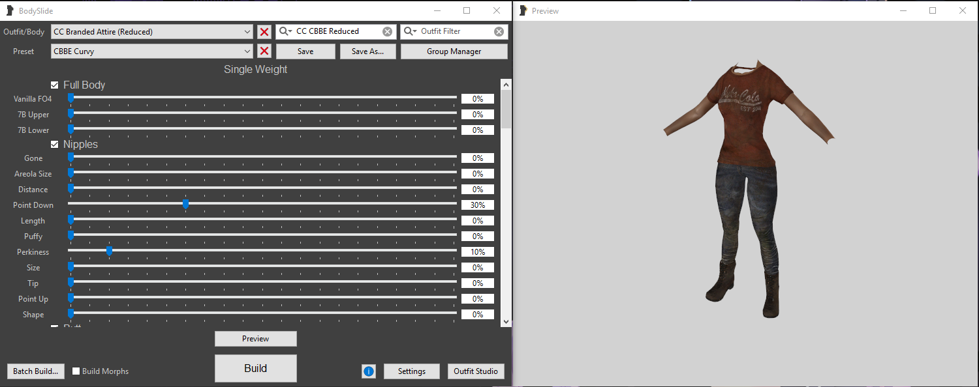Click the blue info icon
The image size is (979, 387).
[369, 371]
